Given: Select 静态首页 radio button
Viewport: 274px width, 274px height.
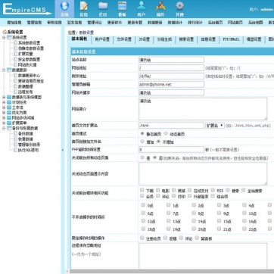Looking at the screenshot, I should click(x=142, y=133).
